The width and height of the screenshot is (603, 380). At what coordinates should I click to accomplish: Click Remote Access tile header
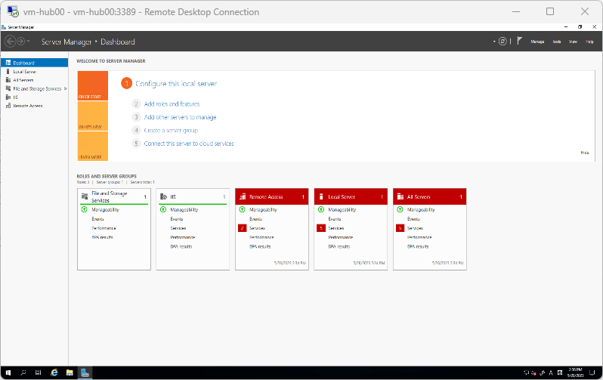(272, 196)
